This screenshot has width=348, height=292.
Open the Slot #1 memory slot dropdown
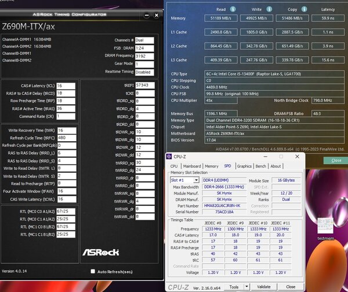pyautogui.click(x=184, y=180)
